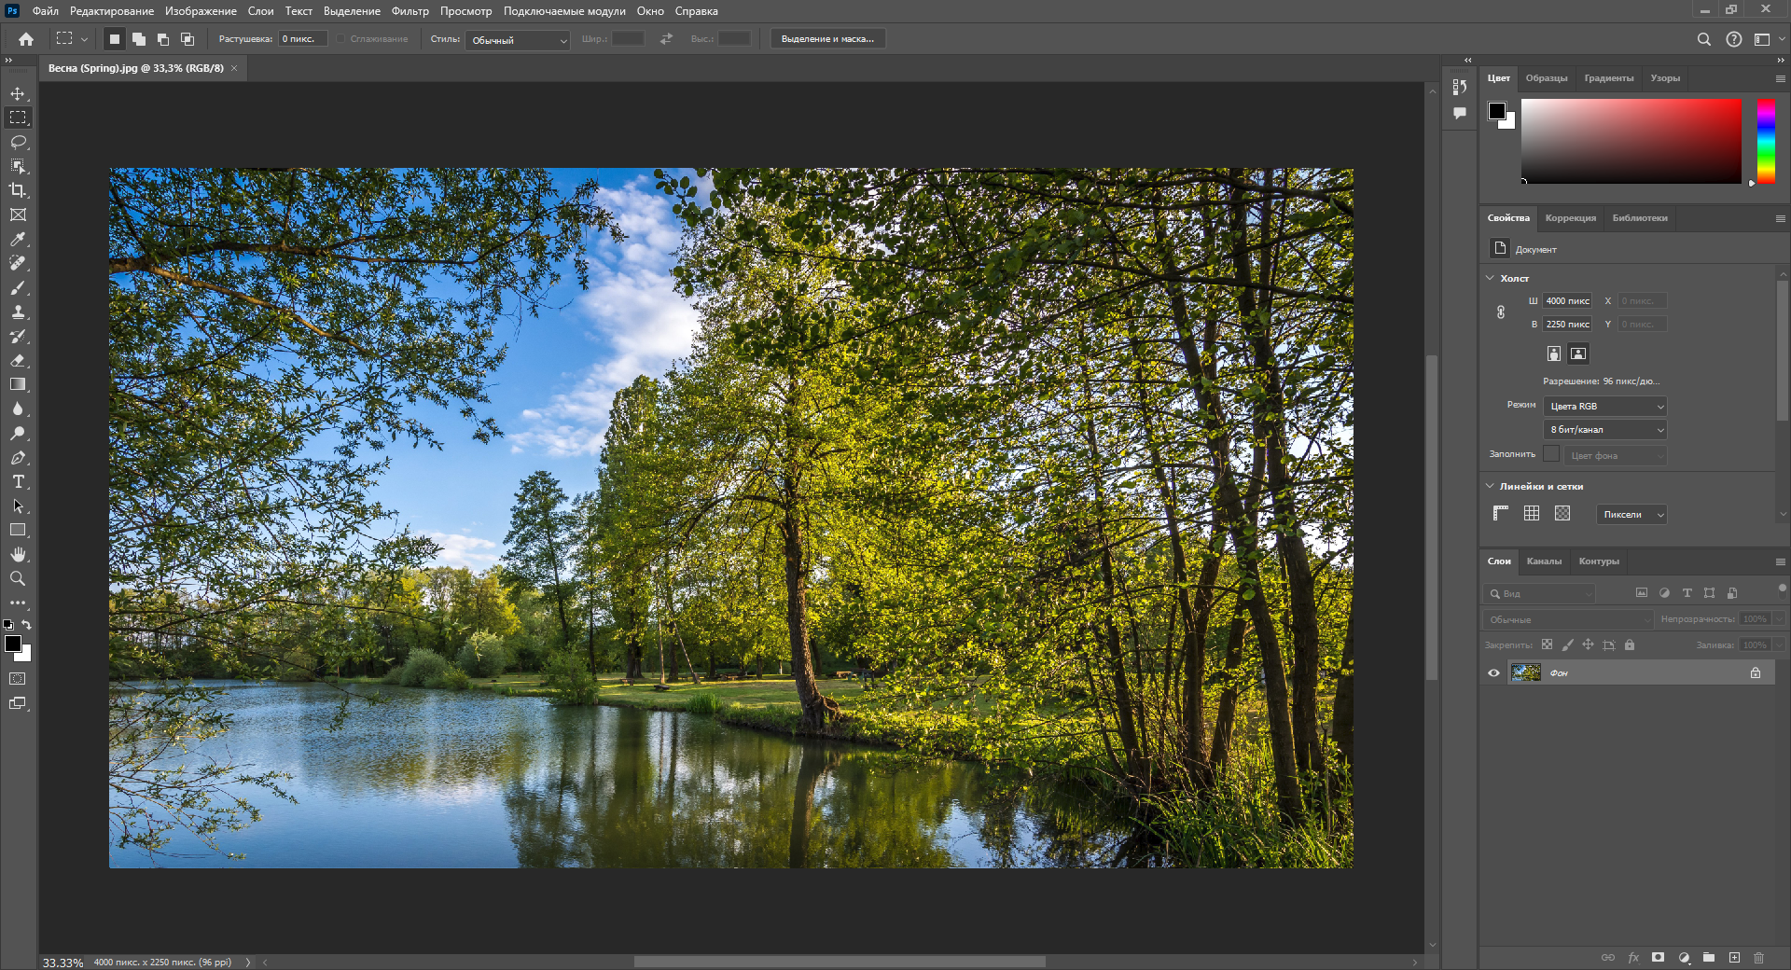Switch to the Каналы tab
The width and height of the screenshot is (1791, 970).
pyautogui.click(x=1544, y=561)
